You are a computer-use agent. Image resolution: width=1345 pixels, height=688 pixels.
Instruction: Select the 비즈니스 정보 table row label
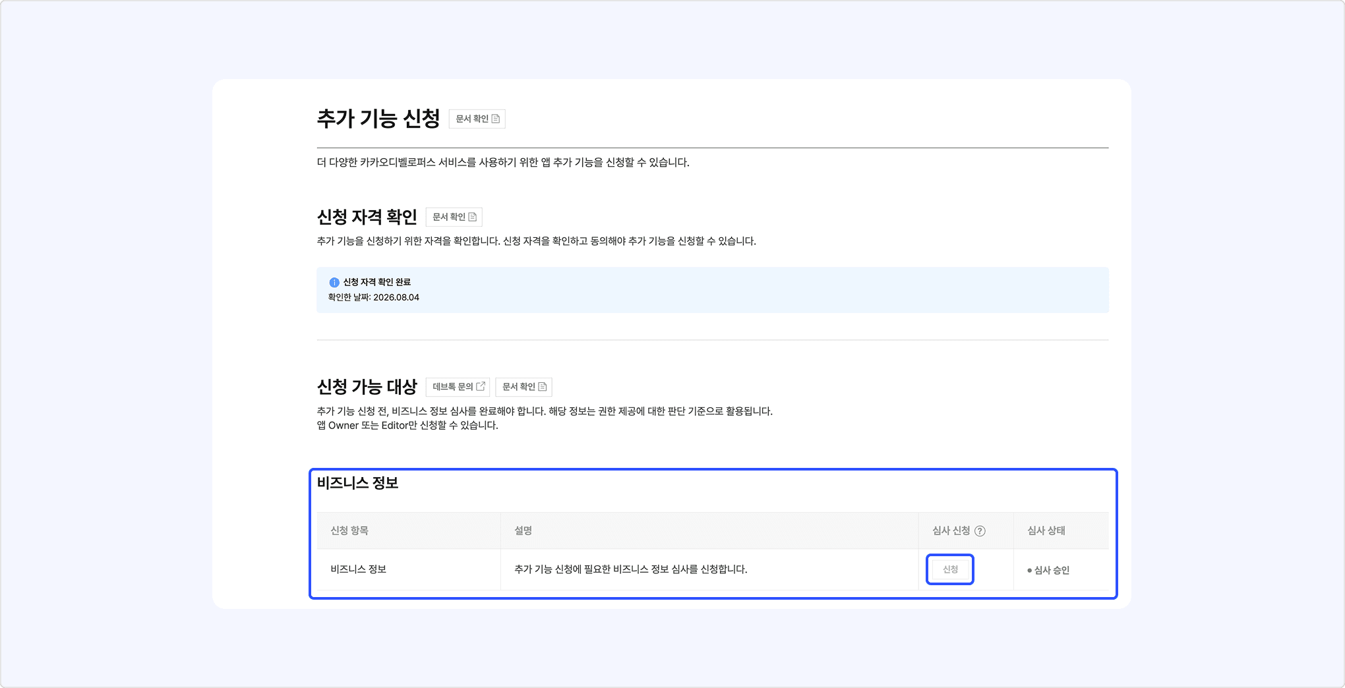click(x=358, y=569)
